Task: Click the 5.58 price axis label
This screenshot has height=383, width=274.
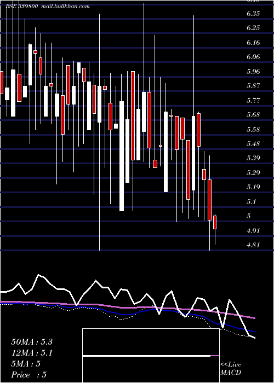Action: point(253,130)
